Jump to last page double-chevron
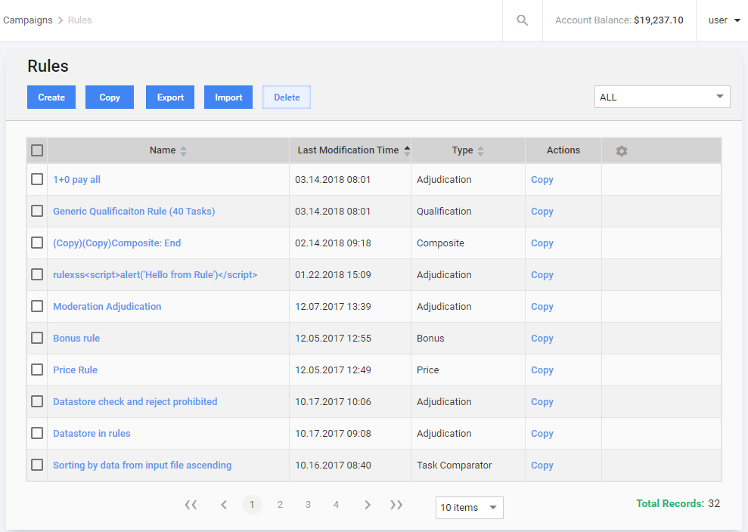 coord(396,504)
